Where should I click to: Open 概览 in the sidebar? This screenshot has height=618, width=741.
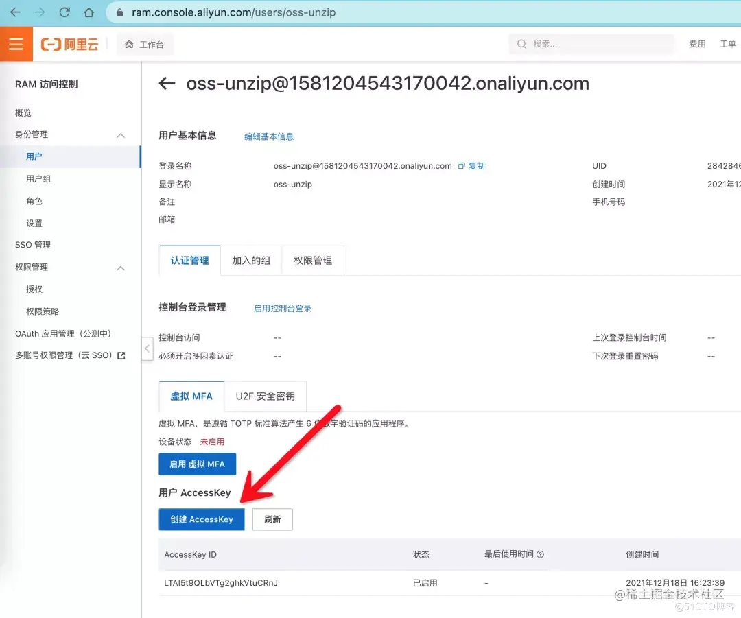tap(23, 112)
